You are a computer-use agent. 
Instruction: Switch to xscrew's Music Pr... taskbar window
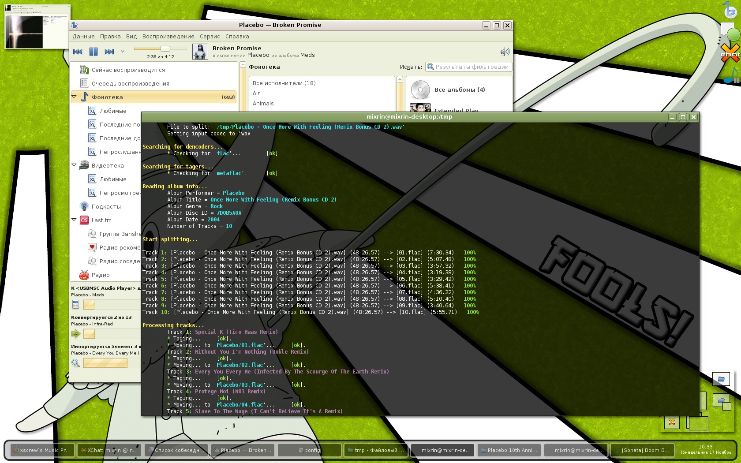(42, 450)
